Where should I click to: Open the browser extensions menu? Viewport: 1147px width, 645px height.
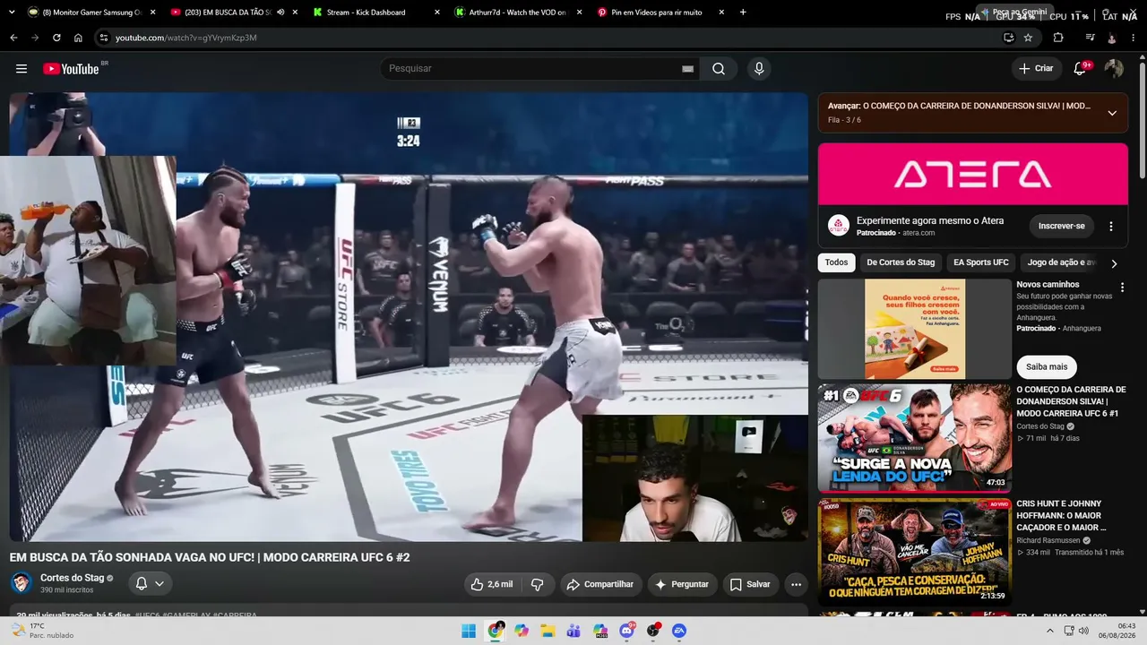point(1058,38)
